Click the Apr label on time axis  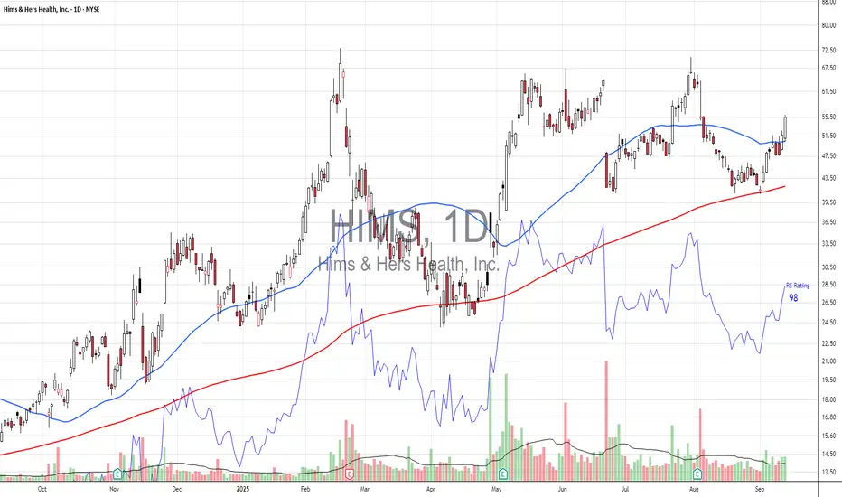click(x=430, y=489)
